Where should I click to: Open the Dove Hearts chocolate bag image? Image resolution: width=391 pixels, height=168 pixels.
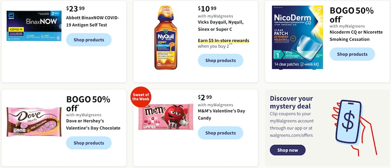tap(34, 121)
